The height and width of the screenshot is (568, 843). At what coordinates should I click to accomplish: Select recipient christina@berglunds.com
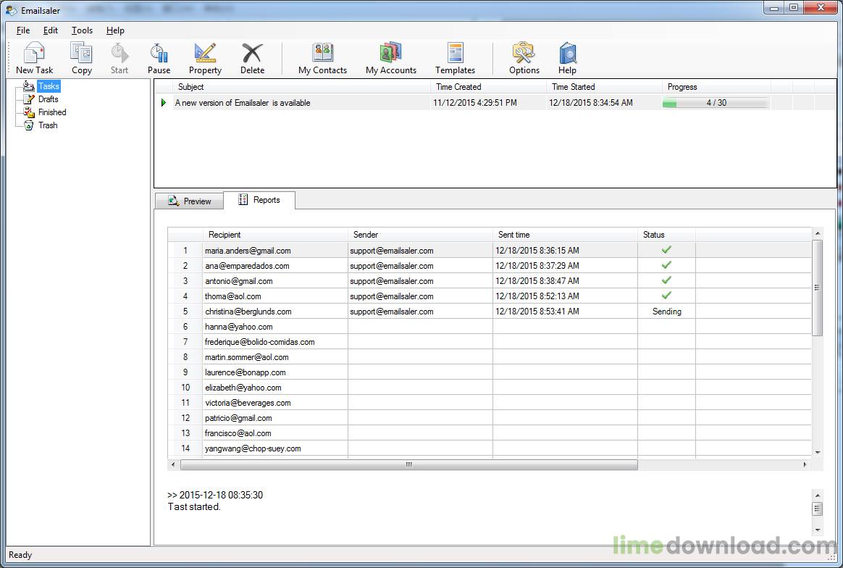click(x=248, y=312)
